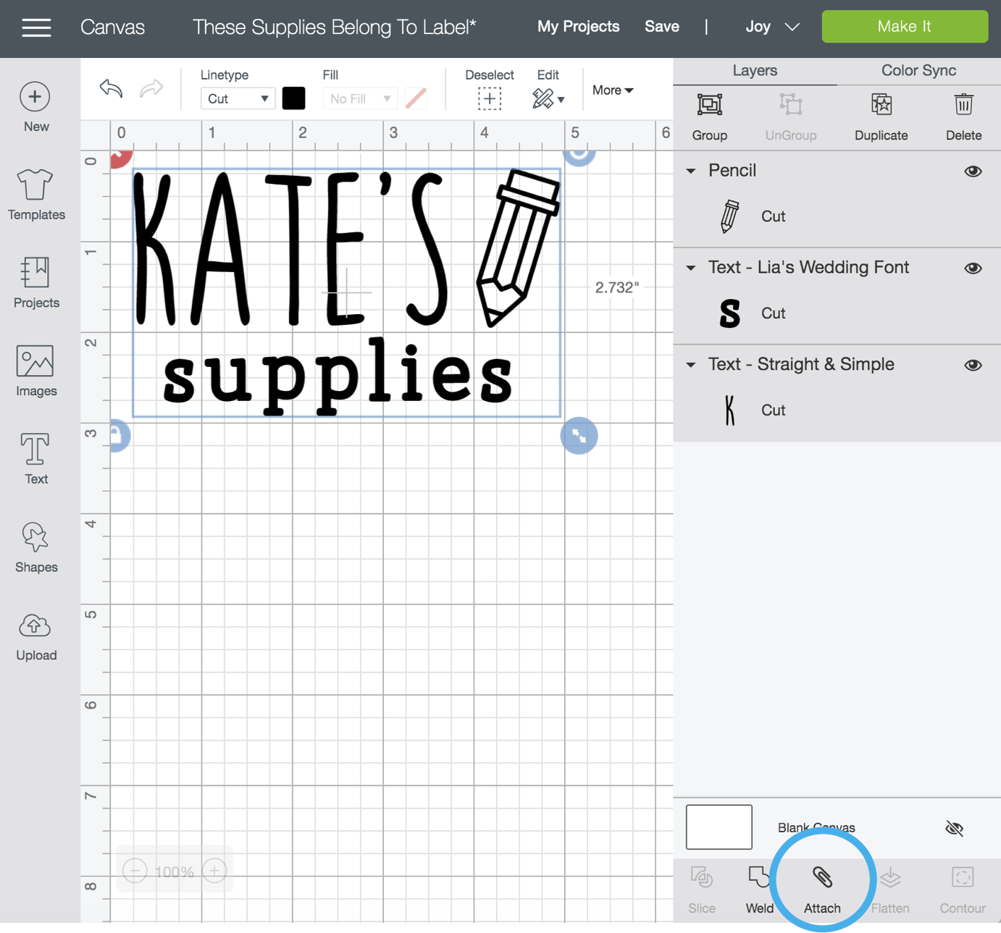
Task: Deselect the current selection
Action: [x=490, y=89]
